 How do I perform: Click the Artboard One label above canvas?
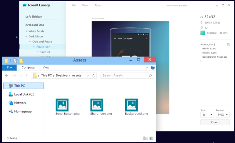pos(98,19)
